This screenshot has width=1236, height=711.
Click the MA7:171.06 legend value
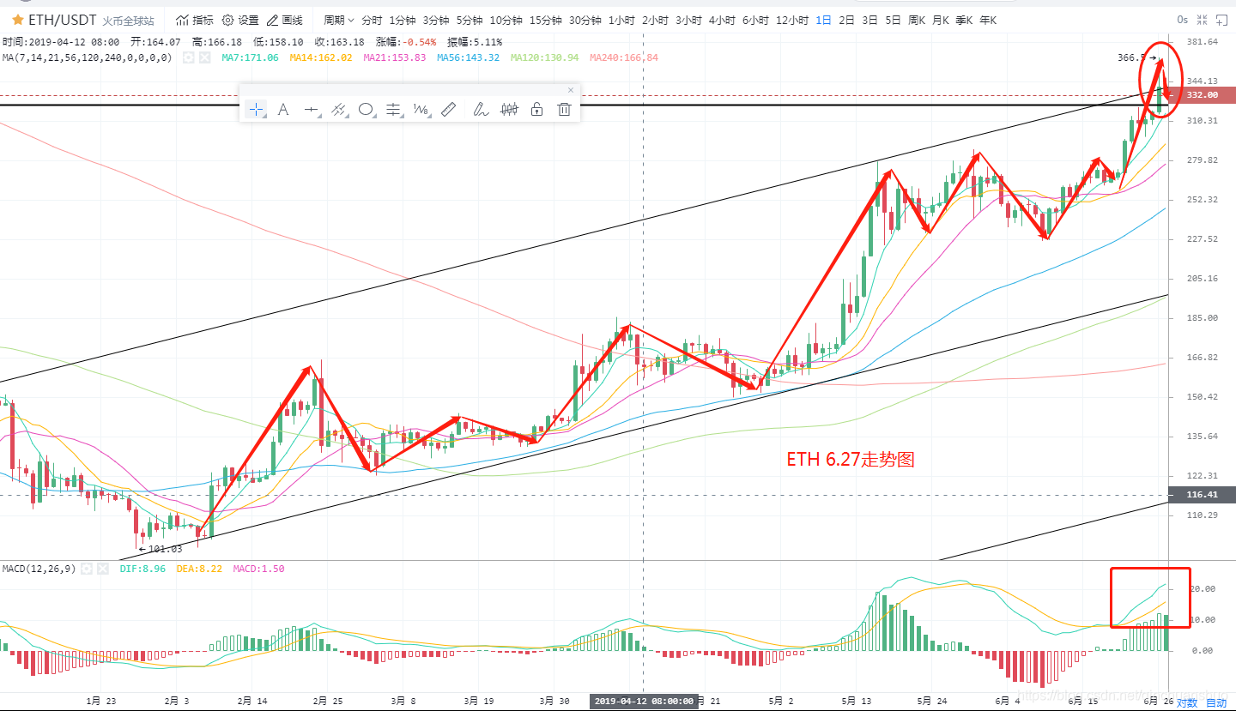[x=250, y=57]
